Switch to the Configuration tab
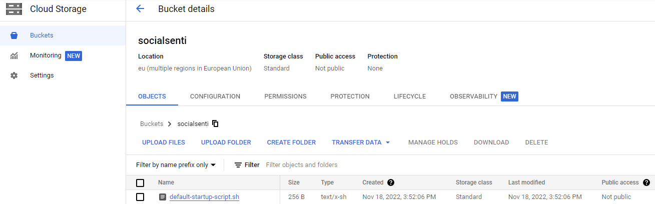Image resolution: width=655 pixels, height=204 pixels. (x=215, y=96)
